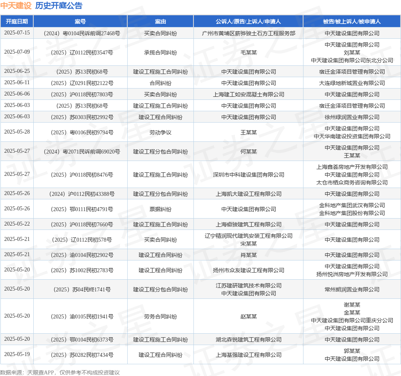Viewport: 401px width, 376px height.
Task: Click the 历史开庭公告 heading
Action: [x=59, y=5]
